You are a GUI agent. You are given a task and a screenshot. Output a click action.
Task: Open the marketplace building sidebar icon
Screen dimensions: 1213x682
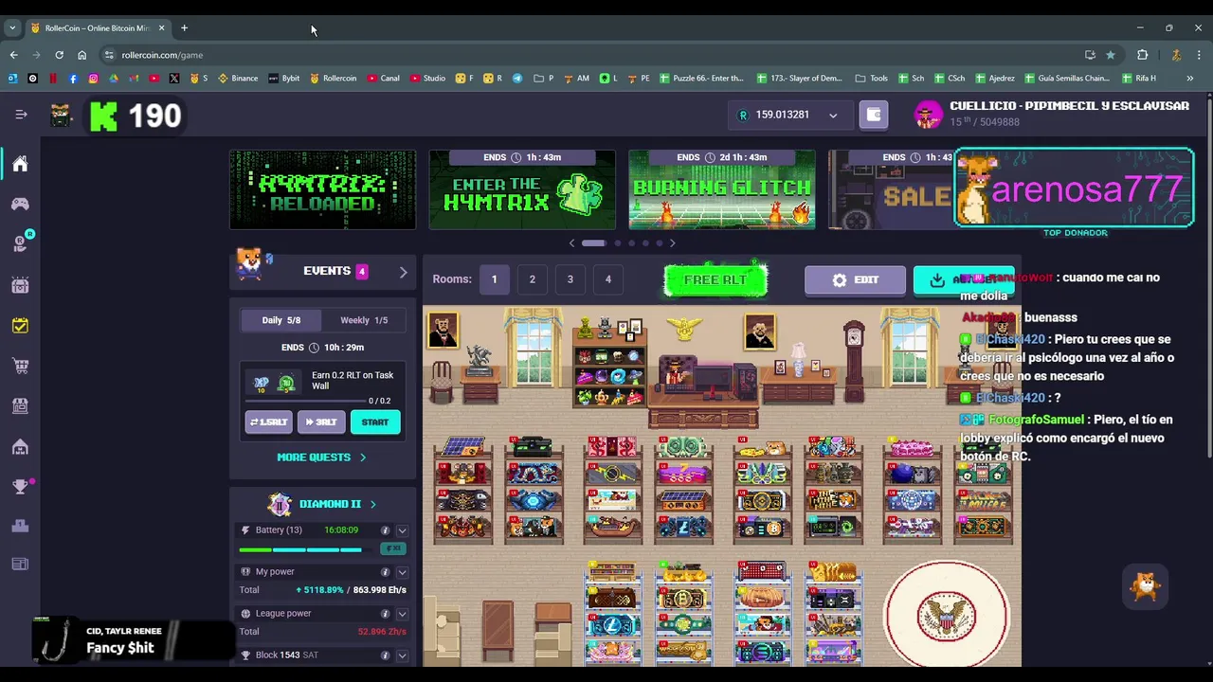click(20, 405)
